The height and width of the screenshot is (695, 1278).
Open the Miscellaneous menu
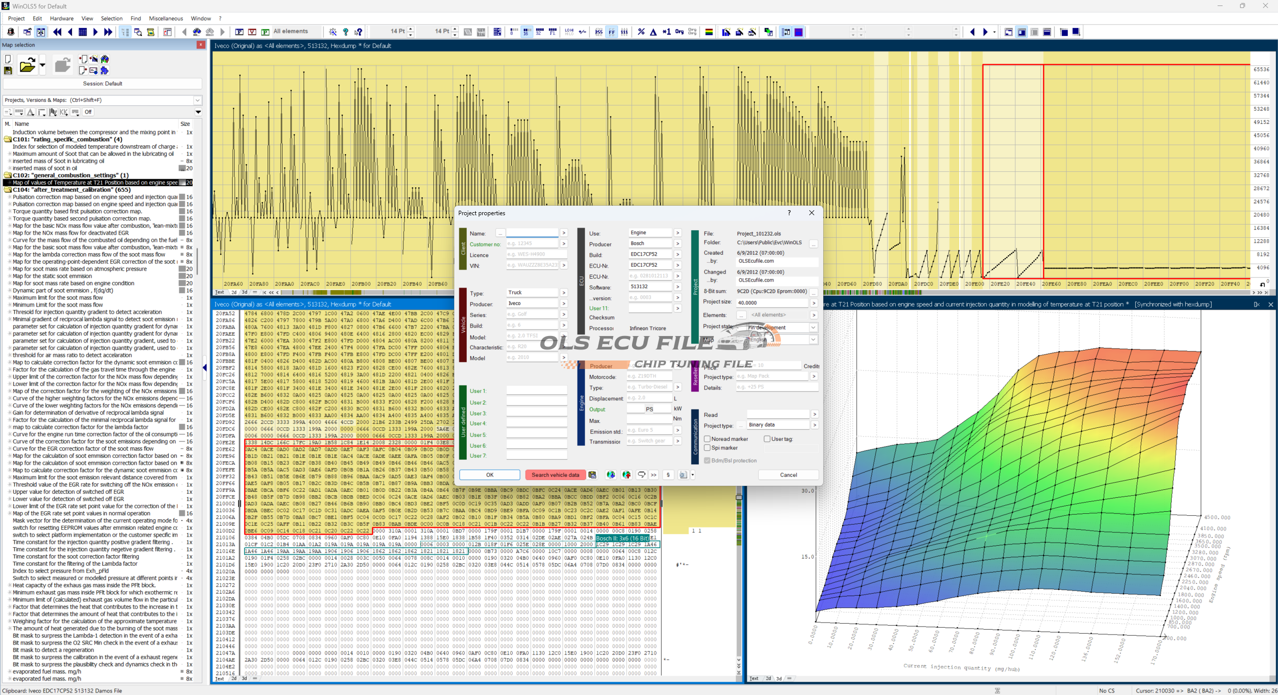point(166,18)
